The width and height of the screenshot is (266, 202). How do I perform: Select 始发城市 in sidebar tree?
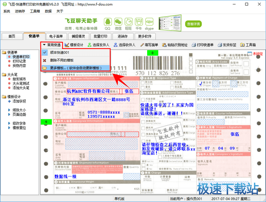pos(19,79)
